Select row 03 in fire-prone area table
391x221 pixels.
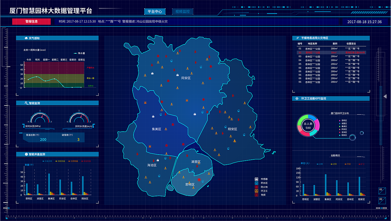coord(331,56)
